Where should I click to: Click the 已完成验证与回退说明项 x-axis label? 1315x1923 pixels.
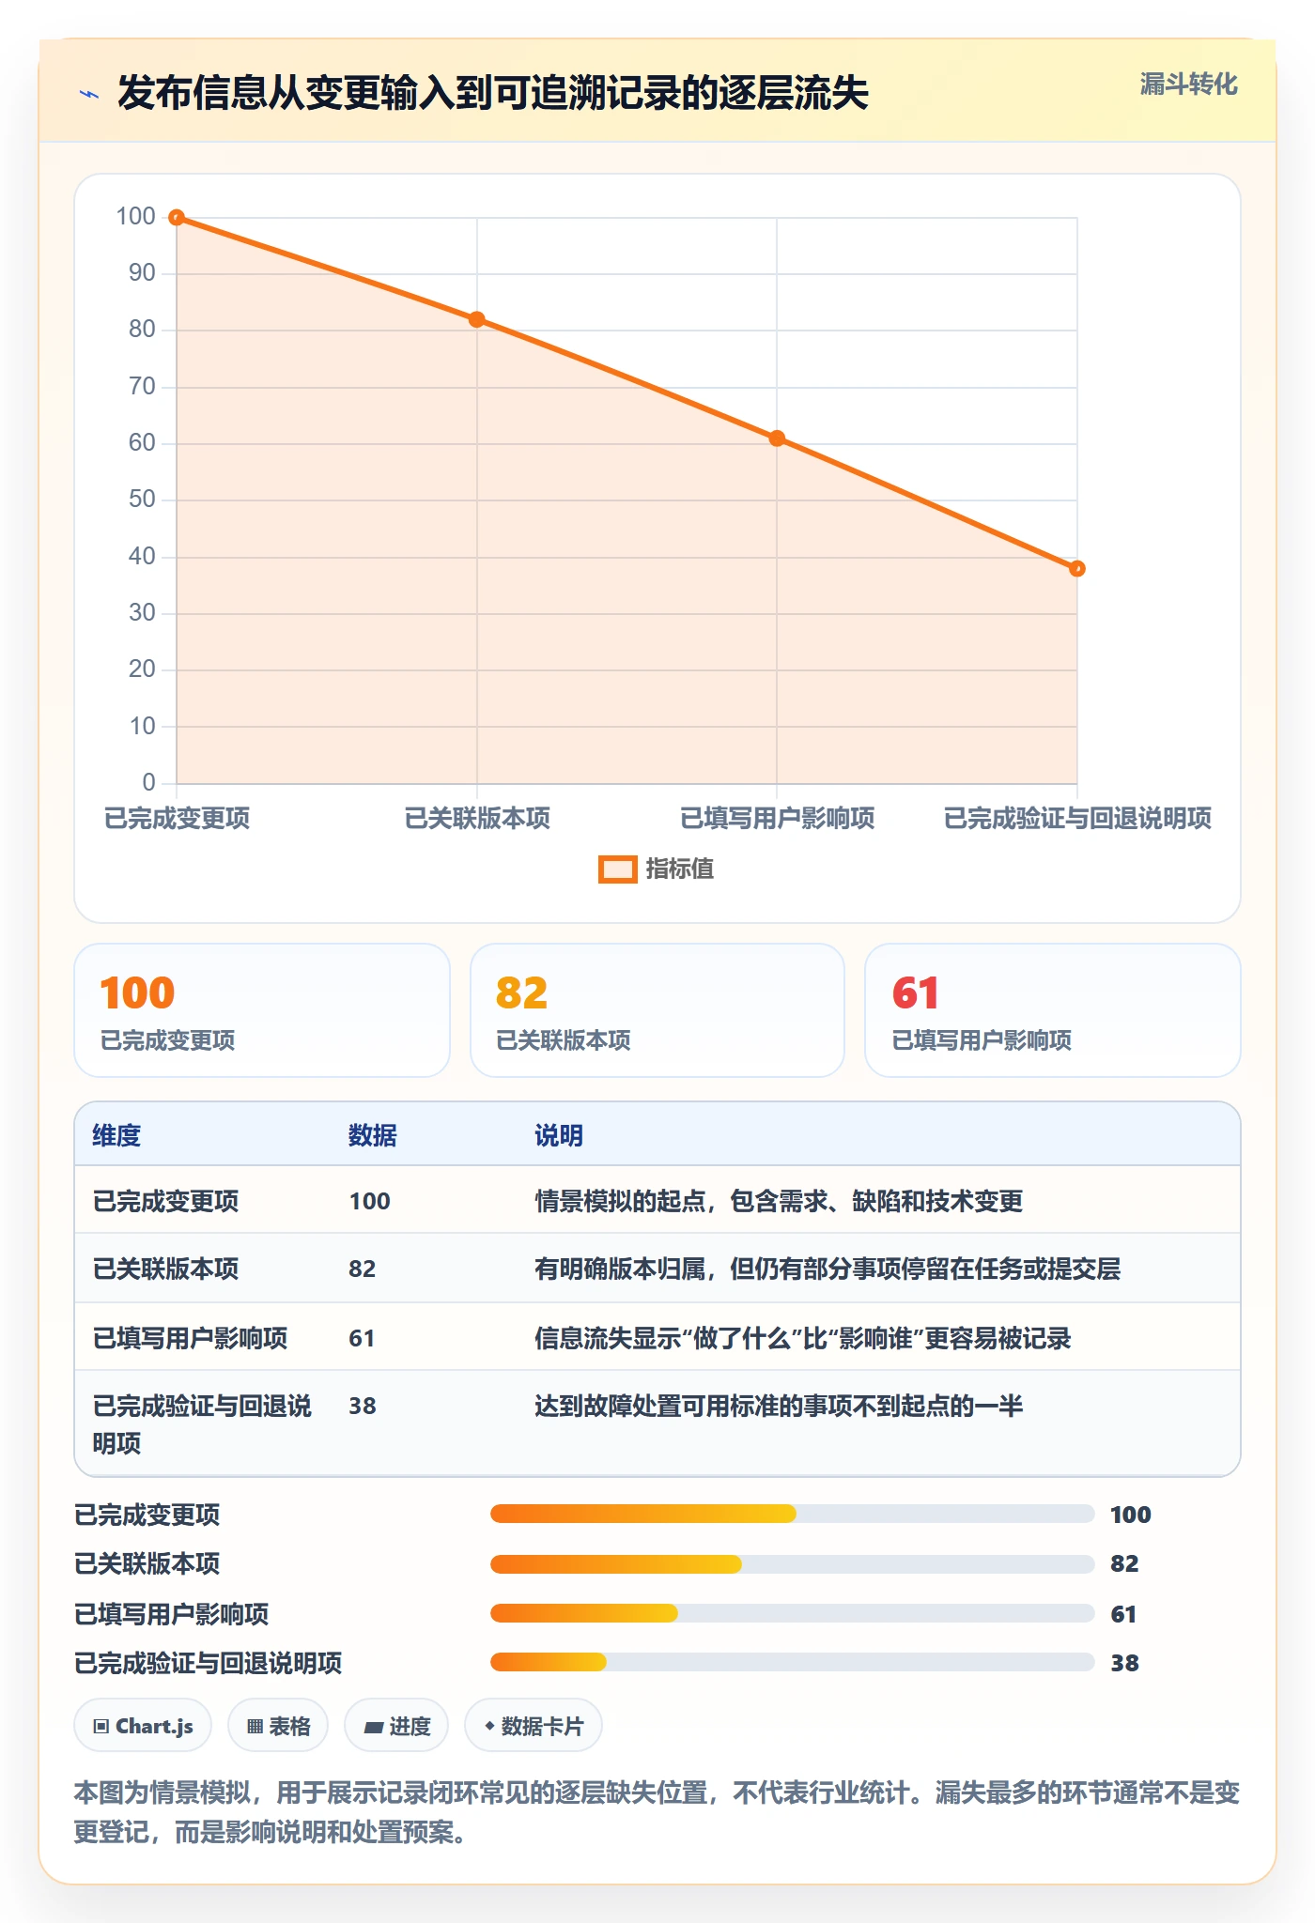[1077, 819]
